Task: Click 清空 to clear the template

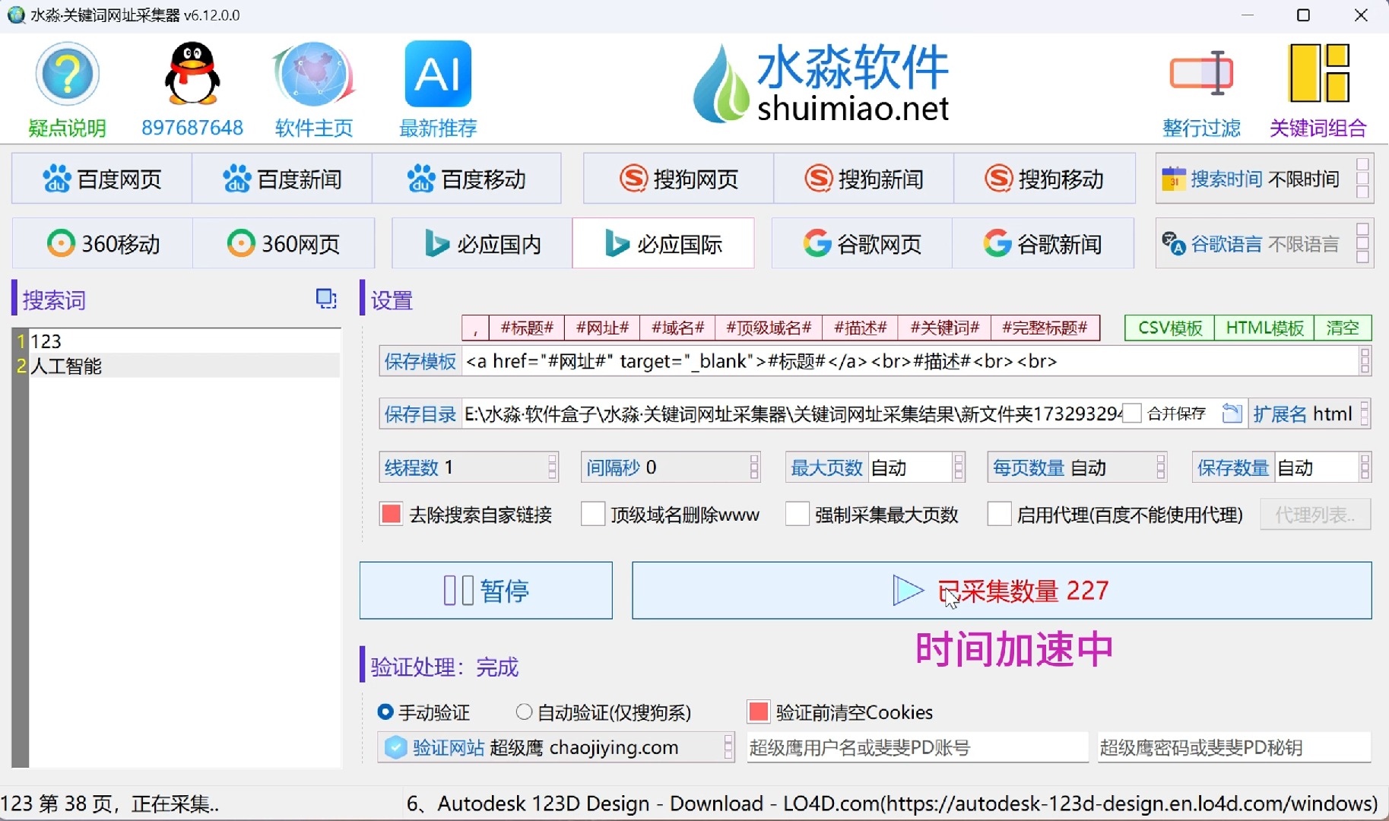Action: tap(1343, 328)
